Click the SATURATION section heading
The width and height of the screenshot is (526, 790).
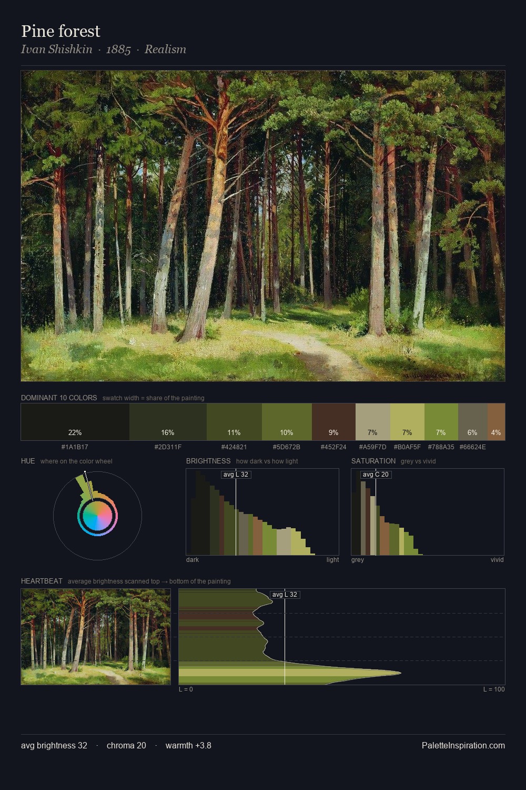(x=373, y=461)
